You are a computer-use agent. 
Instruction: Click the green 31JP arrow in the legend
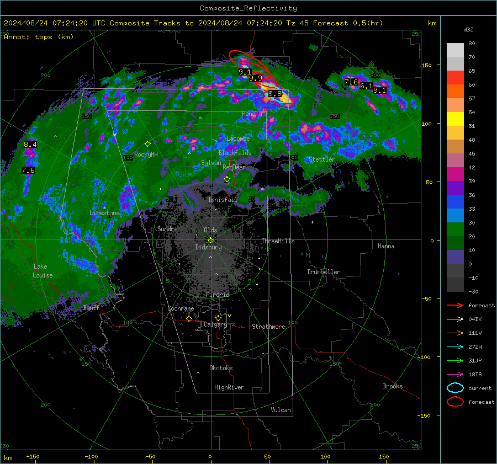(455, 360)
